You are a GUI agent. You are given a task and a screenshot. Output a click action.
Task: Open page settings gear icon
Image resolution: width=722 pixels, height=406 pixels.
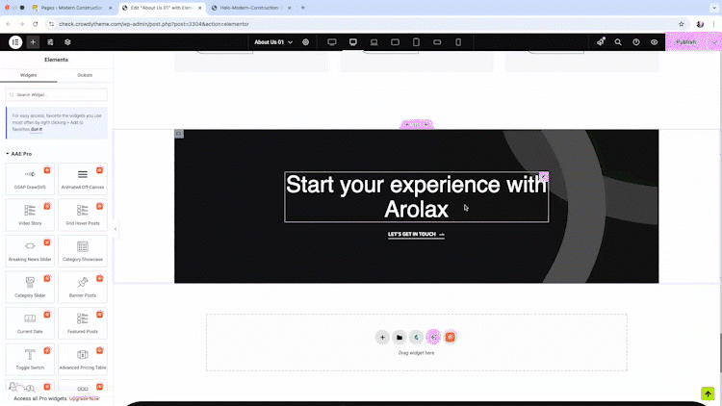[x=306, y=42]
